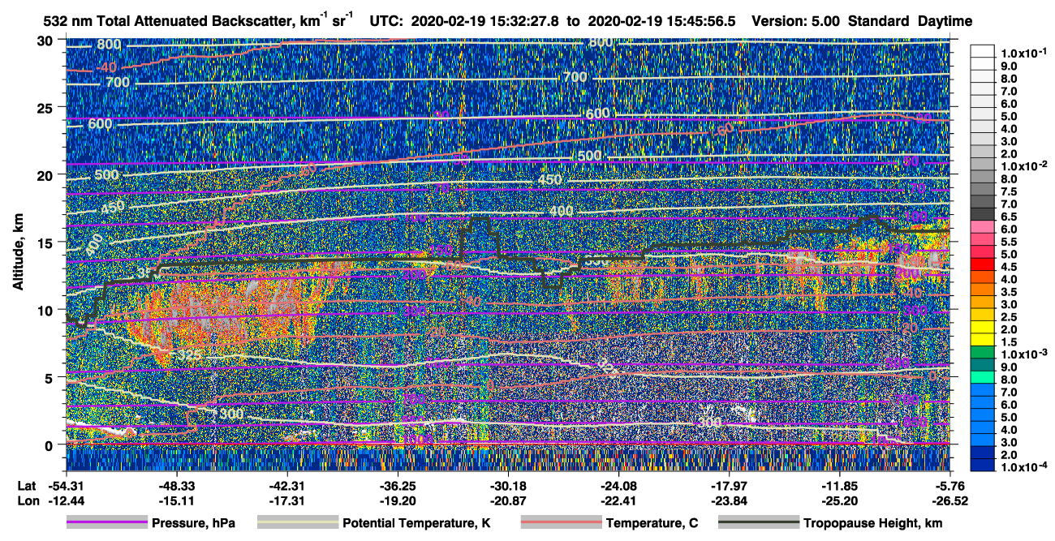Click the 'Pressure, hPa' legend label
This screenshot has height=541, width=1055.
pyautogui.click(x=193, y=524)
